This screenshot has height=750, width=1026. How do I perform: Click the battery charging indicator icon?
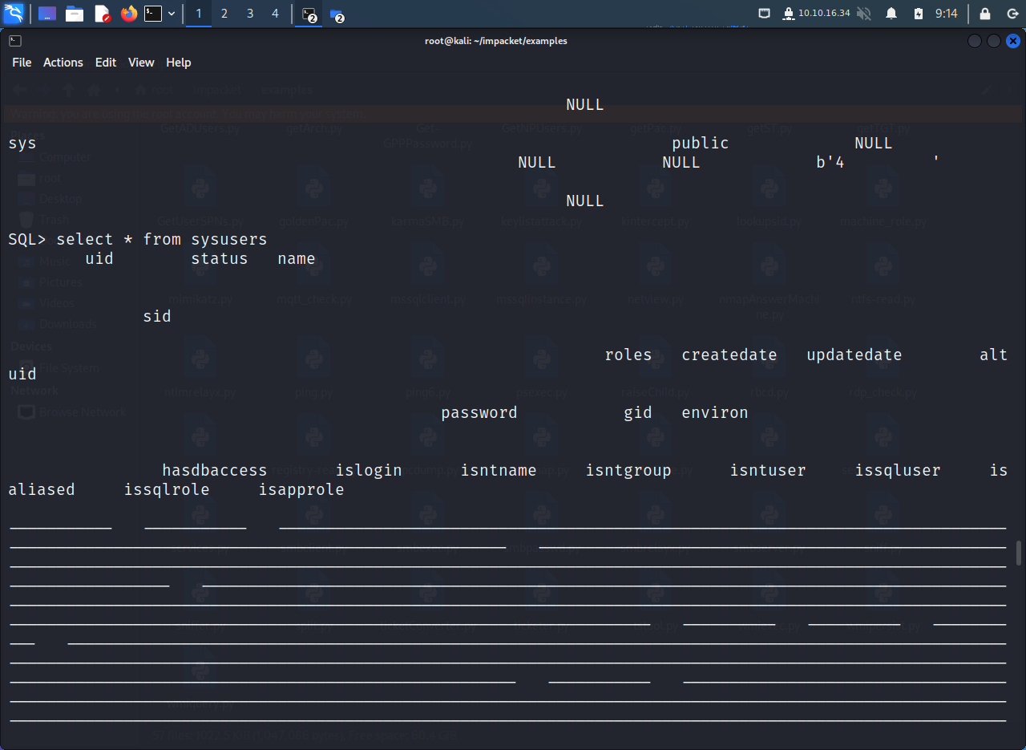(919, 14)
